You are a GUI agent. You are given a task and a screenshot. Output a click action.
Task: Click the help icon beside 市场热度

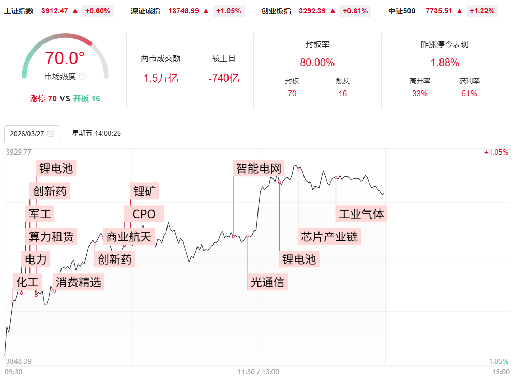pyautogui.click(x=83, y=77)
